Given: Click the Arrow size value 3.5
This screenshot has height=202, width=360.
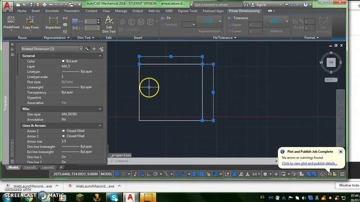Looking at the screenshot, I should (x=64, y=141).
